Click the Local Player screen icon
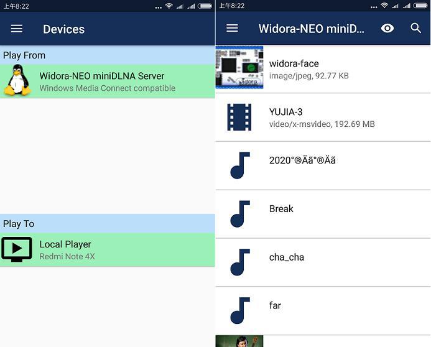Image resolution: width=431 pixels, height=347 pixels. pyautogui.click(x=17, y=250)
